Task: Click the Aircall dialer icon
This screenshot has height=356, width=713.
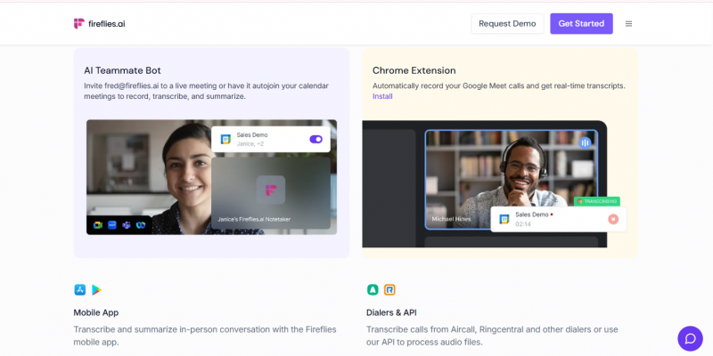Action: 373,290
